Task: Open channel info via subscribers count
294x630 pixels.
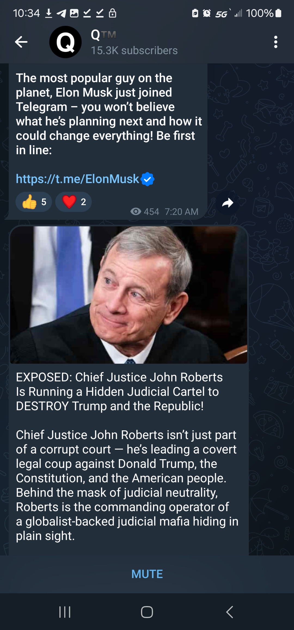Action: [134, 51]
